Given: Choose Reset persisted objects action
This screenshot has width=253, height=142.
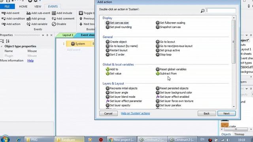Looking at the screenshot, I should click(172, 88).
